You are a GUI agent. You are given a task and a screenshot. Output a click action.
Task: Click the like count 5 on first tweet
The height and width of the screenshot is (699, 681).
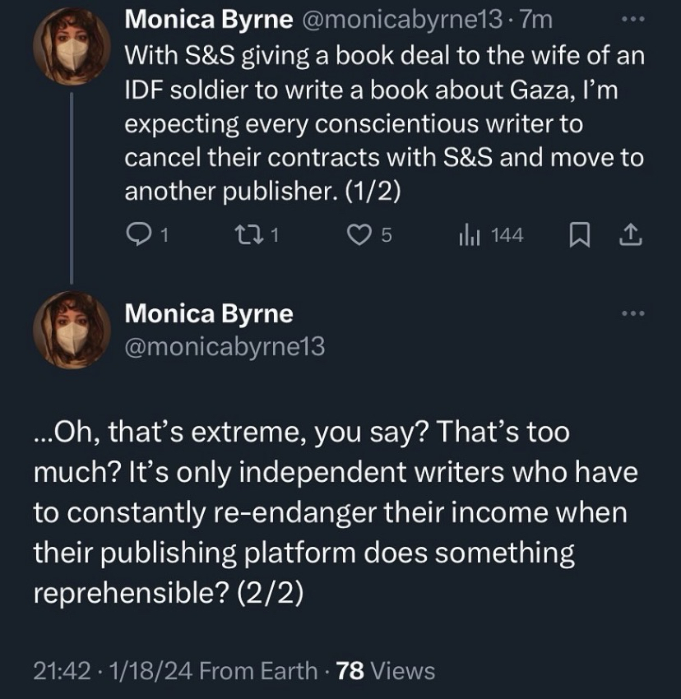[385, 235]
